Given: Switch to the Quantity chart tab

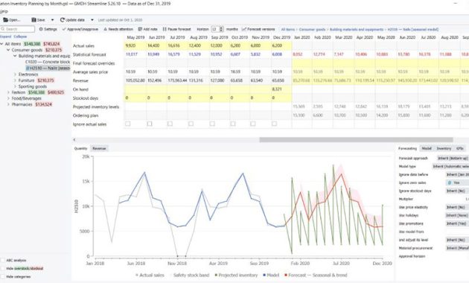Looking at the screenshot, I should click(x=80, y=148).
